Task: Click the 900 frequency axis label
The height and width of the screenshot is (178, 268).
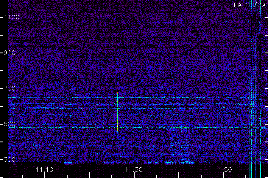Action: coord(10,53)
